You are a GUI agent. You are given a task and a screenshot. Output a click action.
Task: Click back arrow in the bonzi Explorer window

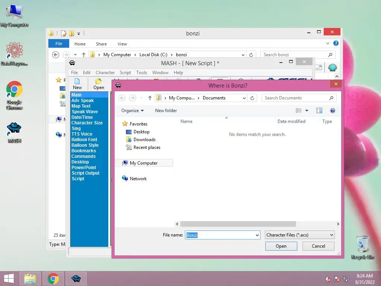point(56,55)
